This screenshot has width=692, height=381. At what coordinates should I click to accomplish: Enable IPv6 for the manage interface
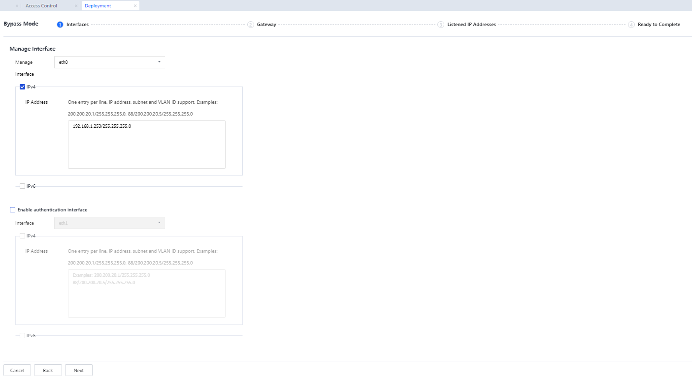pyautogui.click(x=23, y=186)
